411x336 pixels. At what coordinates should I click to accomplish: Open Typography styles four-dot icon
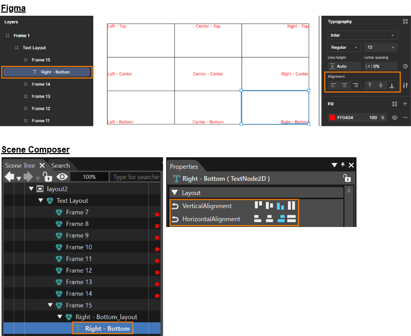click(405, 21)
